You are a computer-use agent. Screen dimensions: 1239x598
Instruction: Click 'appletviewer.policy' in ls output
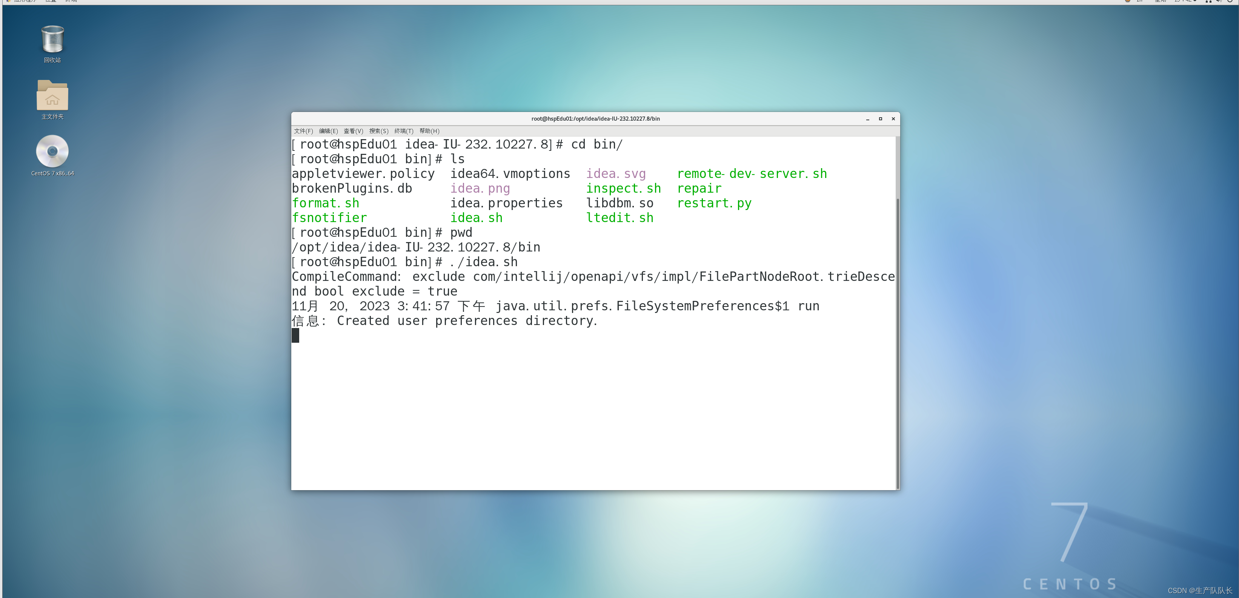pos(363,173)
